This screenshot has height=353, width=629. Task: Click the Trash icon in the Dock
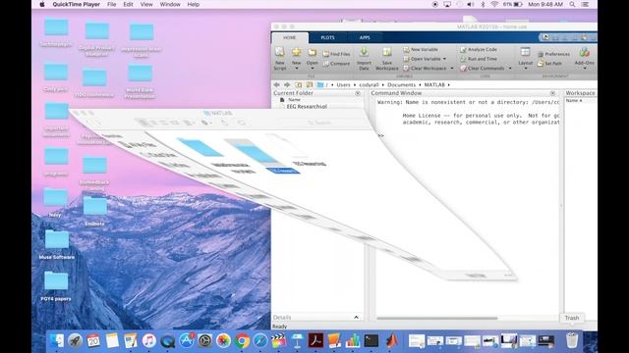tap(572, 340)
